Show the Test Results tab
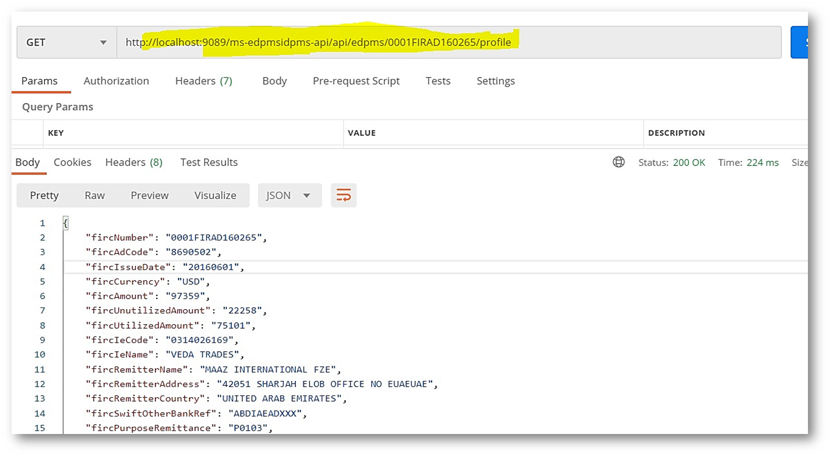This screenshot has height=457, width=831. (x=209, y=163)
